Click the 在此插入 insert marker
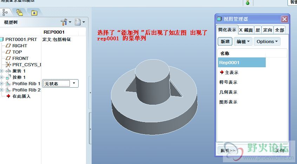297x164 pixels. click(x=21, y=96)
